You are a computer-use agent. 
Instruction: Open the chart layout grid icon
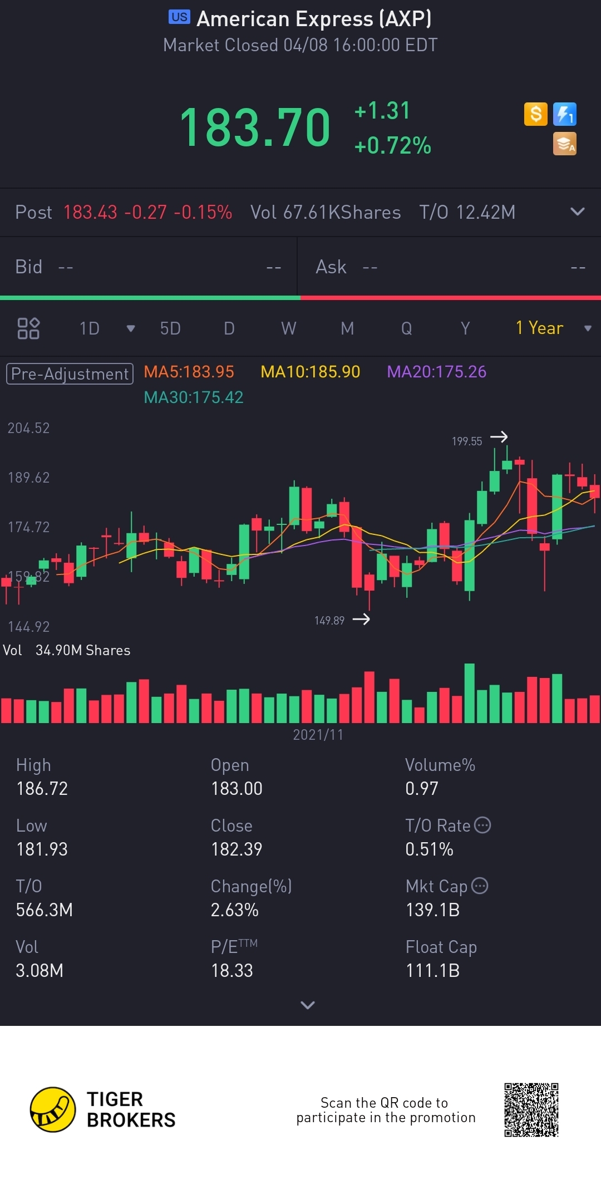coord(28,328)
